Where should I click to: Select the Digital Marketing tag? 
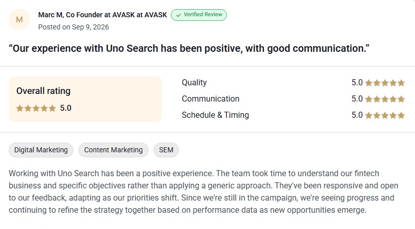[41, 150]
